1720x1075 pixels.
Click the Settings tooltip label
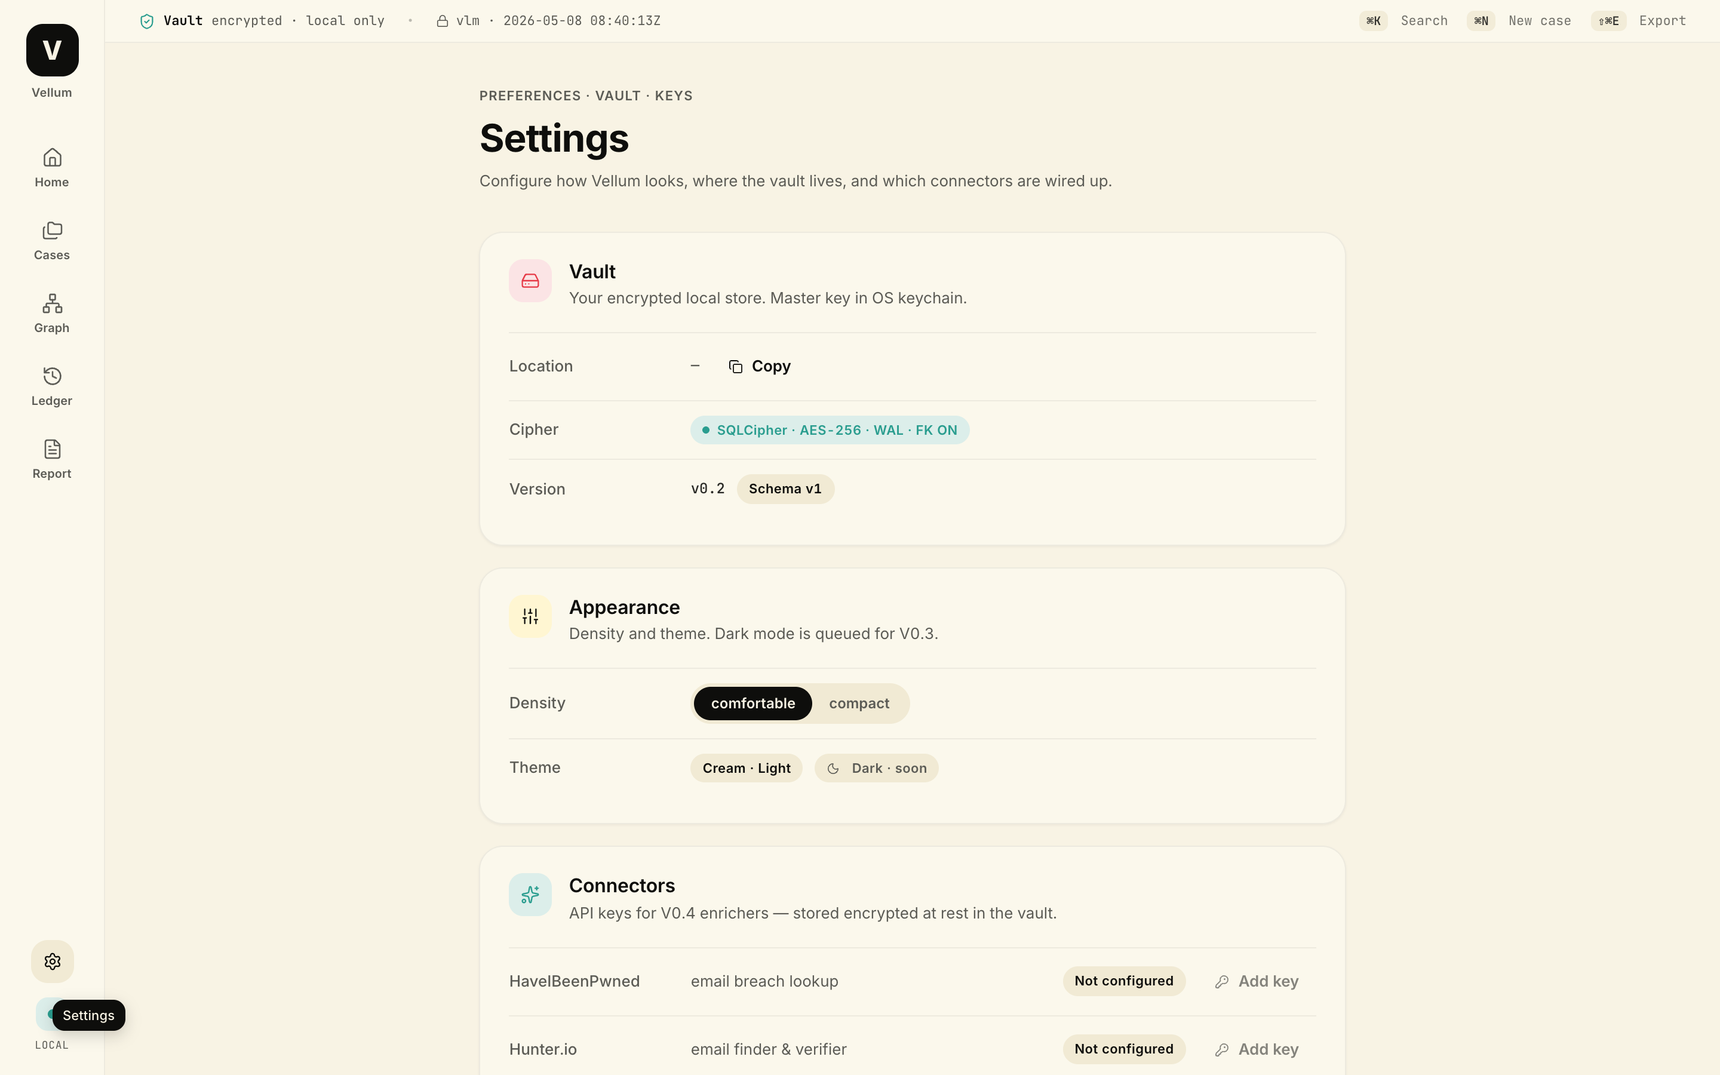coord(89,1015)
